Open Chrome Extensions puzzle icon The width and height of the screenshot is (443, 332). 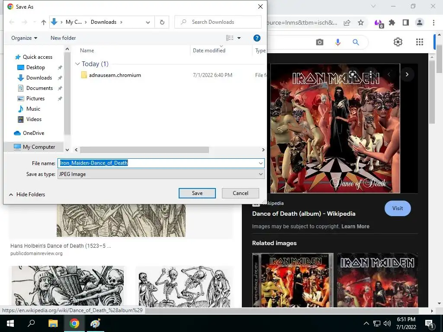(x=392, y=22)
